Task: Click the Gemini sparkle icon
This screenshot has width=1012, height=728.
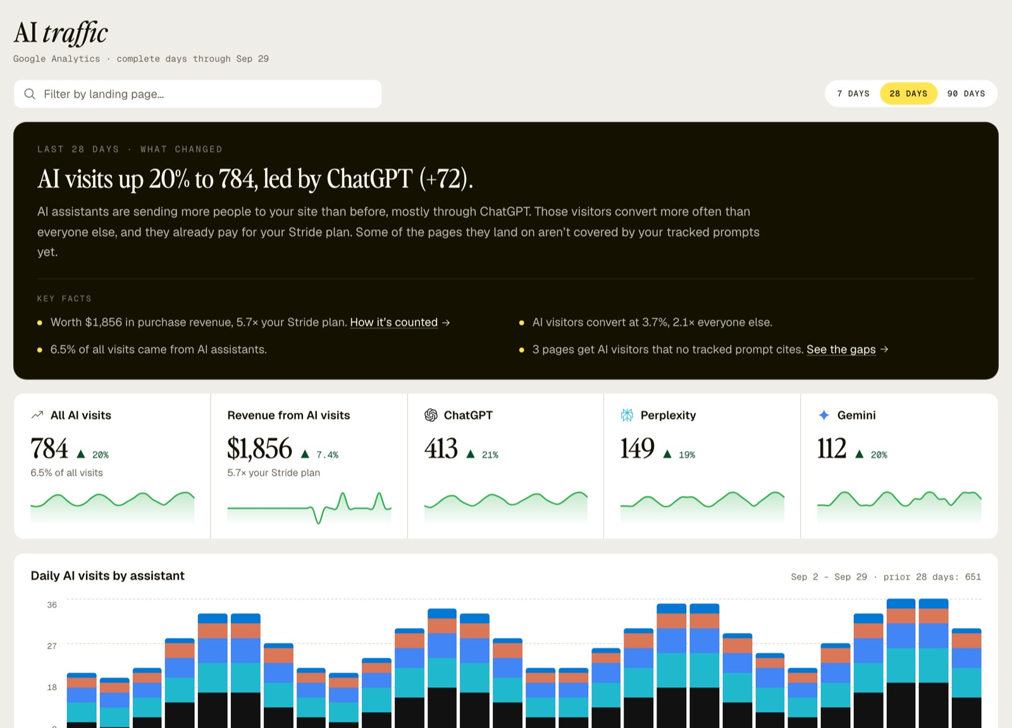Action: (824, 415)
